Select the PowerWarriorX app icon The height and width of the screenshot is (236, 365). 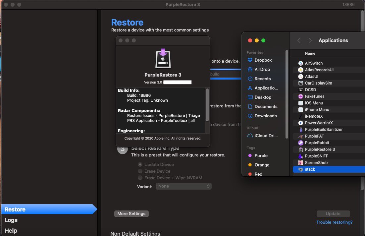[300, 123]
